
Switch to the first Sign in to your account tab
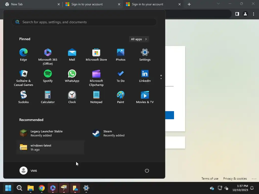93,4
